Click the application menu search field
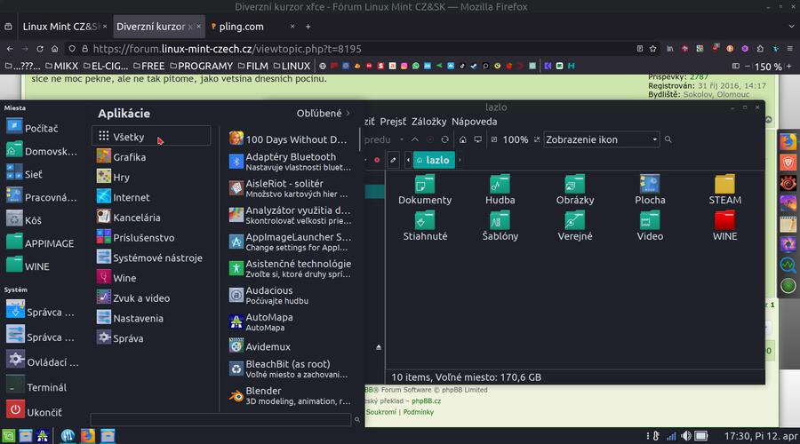Screen dimensions: 800x444 click(x=222, y=419)
